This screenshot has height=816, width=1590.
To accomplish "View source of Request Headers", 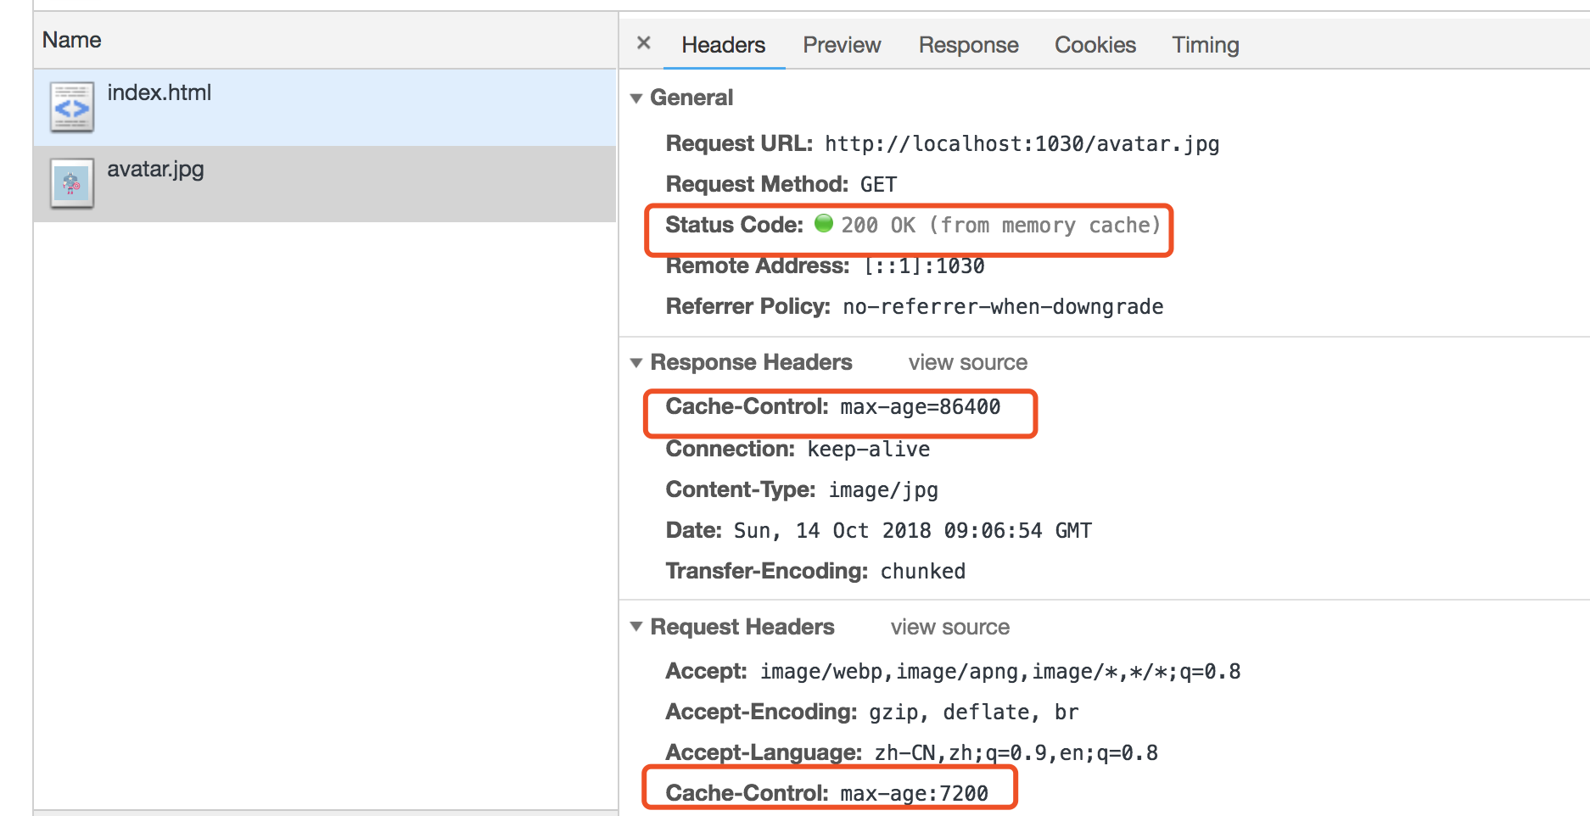I will pyautogui.click(x=949, y=628).
